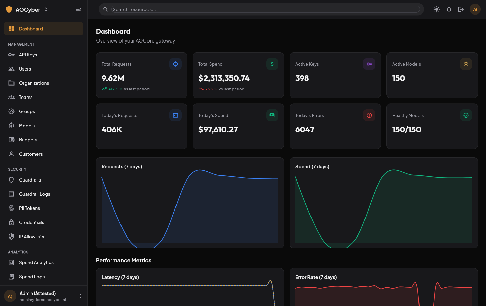Click the 6047 today's errors value
Viewport: 486px width, 306px height.
(x=305, y=130)
